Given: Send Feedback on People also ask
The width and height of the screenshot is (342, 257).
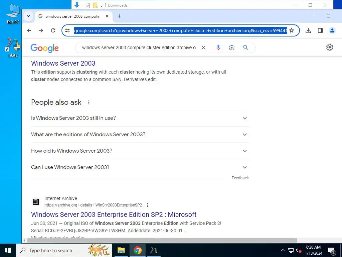Looking at the screenshot, I should pos(240,178).
